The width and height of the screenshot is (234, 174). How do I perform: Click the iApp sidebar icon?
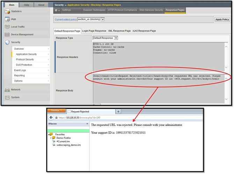point(7,19)
